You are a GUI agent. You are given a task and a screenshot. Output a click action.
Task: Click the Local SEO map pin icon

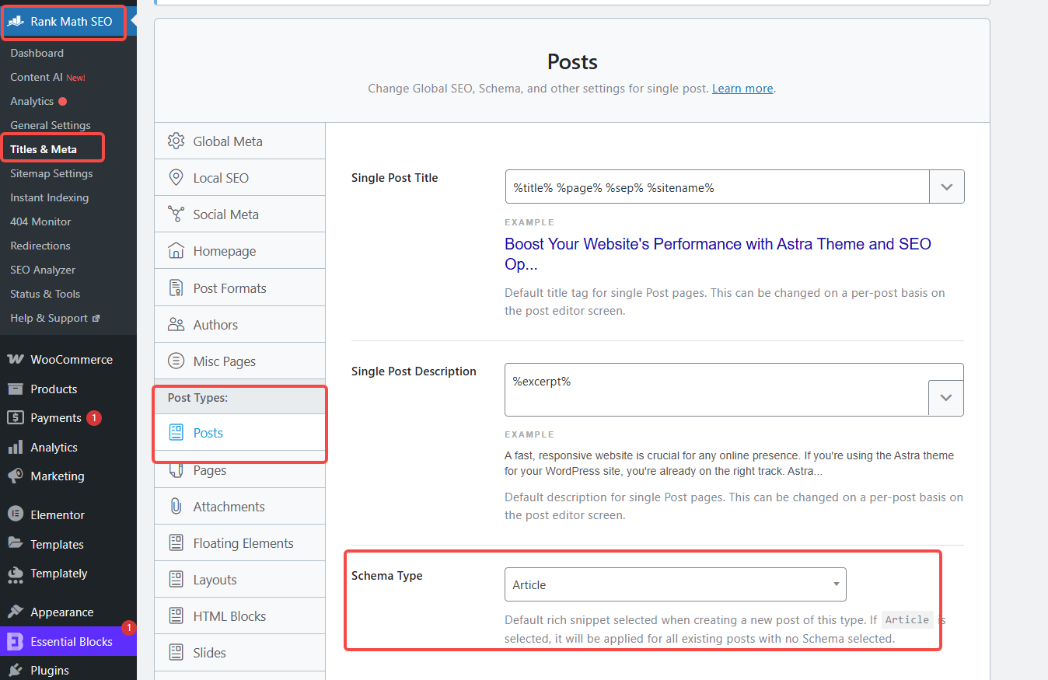tap(176, 178)
